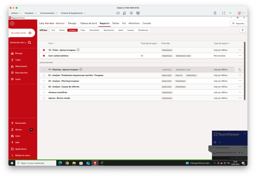Click the filter funnel icon
Viewport: 256px width, 177px height.
click(x=242, y=30)
